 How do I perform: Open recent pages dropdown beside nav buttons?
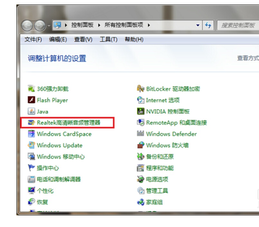49,26
